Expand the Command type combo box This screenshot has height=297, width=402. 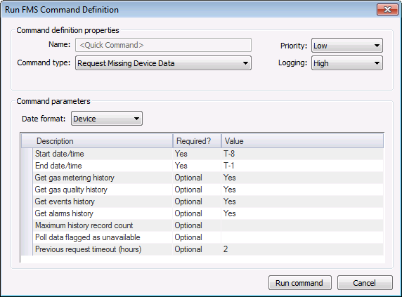(x=163, y=63)
